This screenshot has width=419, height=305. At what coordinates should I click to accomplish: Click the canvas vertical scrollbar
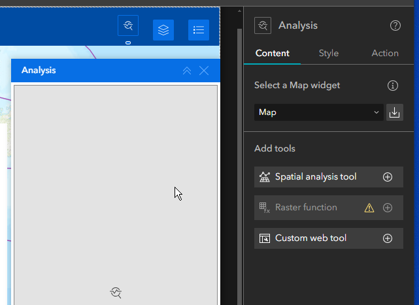click(x=239, y=166)
